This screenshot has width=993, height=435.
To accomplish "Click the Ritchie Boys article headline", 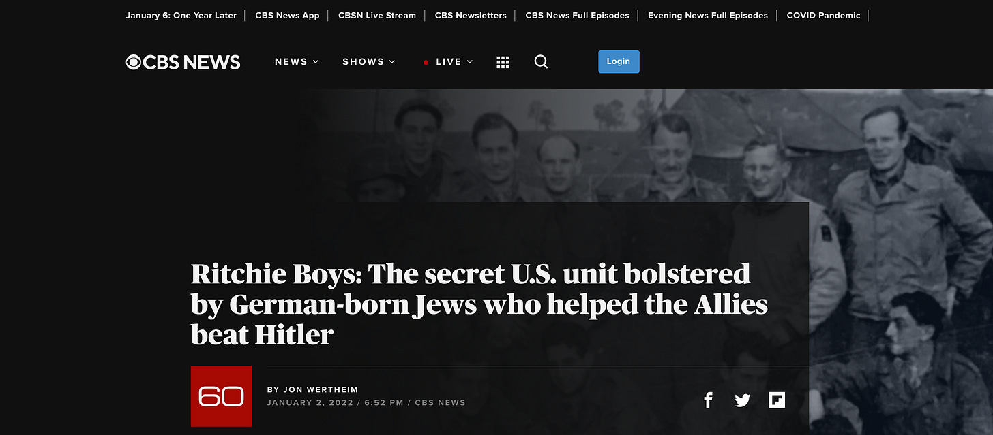I will 479,304.
